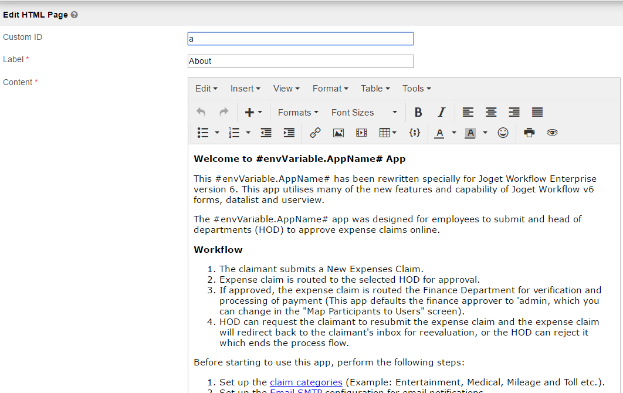The image size is (623, 393).
Task: Click into the Label input field
Action: pos(300,61)
